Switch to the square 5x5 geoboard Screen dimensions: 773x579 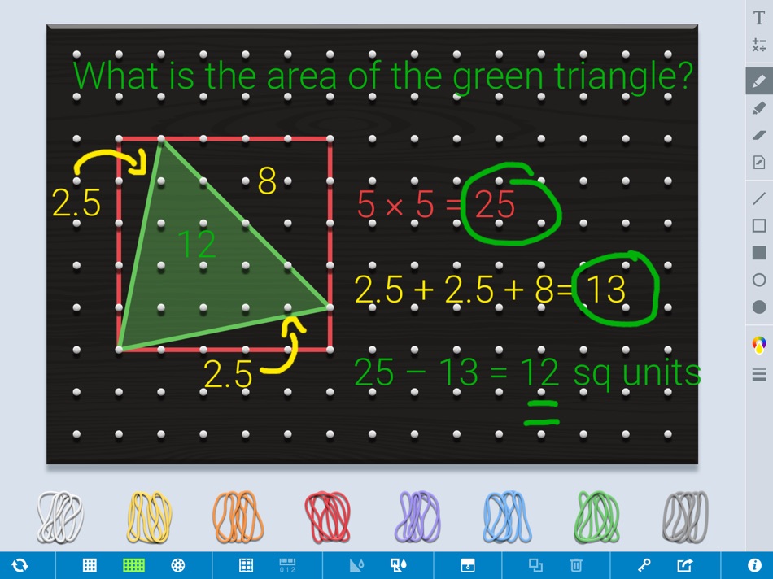[x=90, y=565]
